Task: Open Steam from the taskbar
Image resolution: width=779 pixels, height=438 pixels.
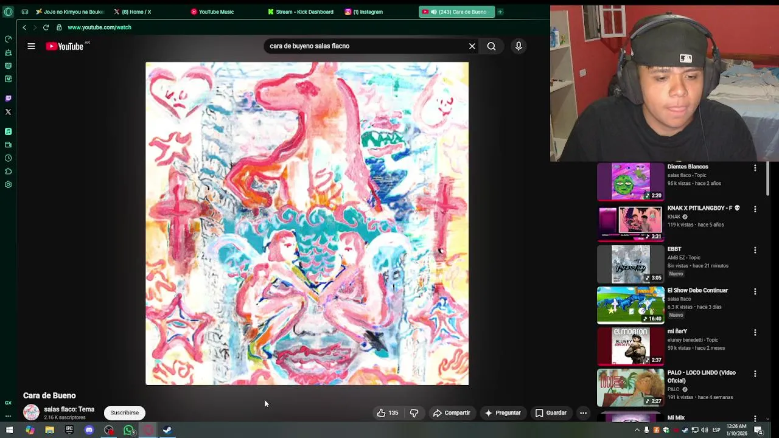Action: point(167,430)
